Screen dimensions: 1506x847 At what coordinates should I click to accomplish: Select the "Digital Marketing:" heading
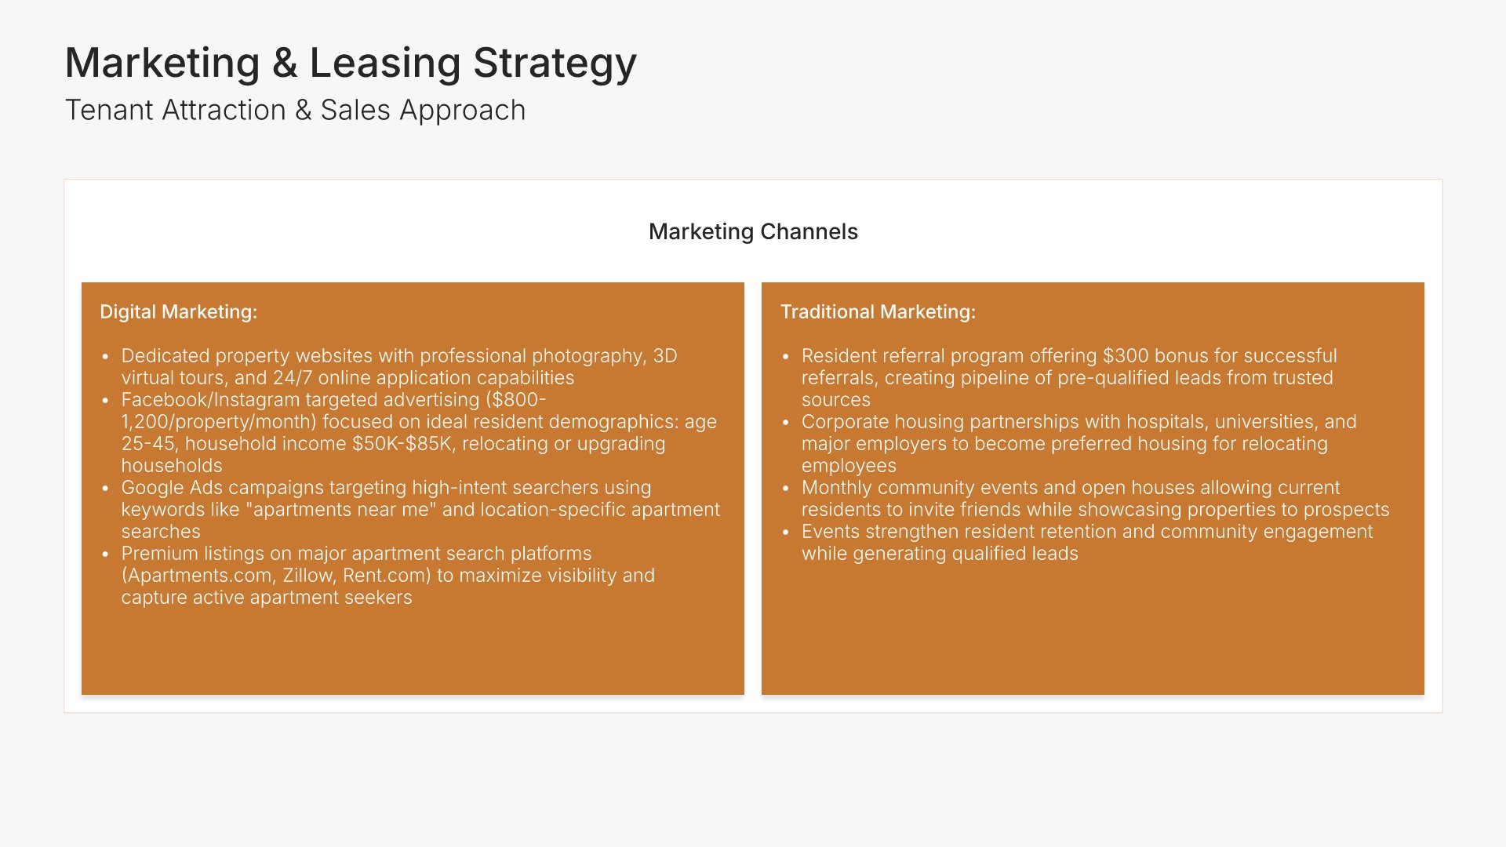tap(179, 312)
